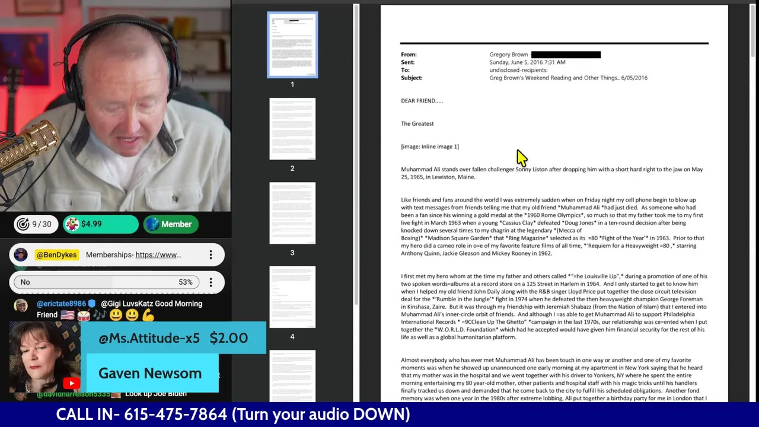
Task: Click the page number label 1 under thumbnail
Action: click(x=292, y=84)
